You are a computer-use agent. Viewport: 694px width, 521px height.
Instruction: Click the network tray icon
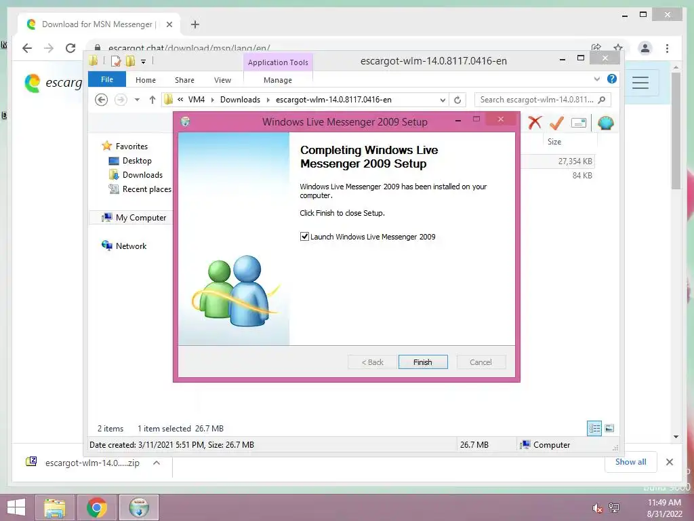[614, 508]
